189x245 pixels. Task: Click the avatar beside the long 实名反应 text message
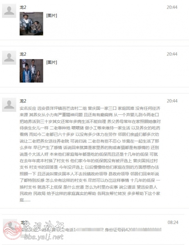point(9,105)
